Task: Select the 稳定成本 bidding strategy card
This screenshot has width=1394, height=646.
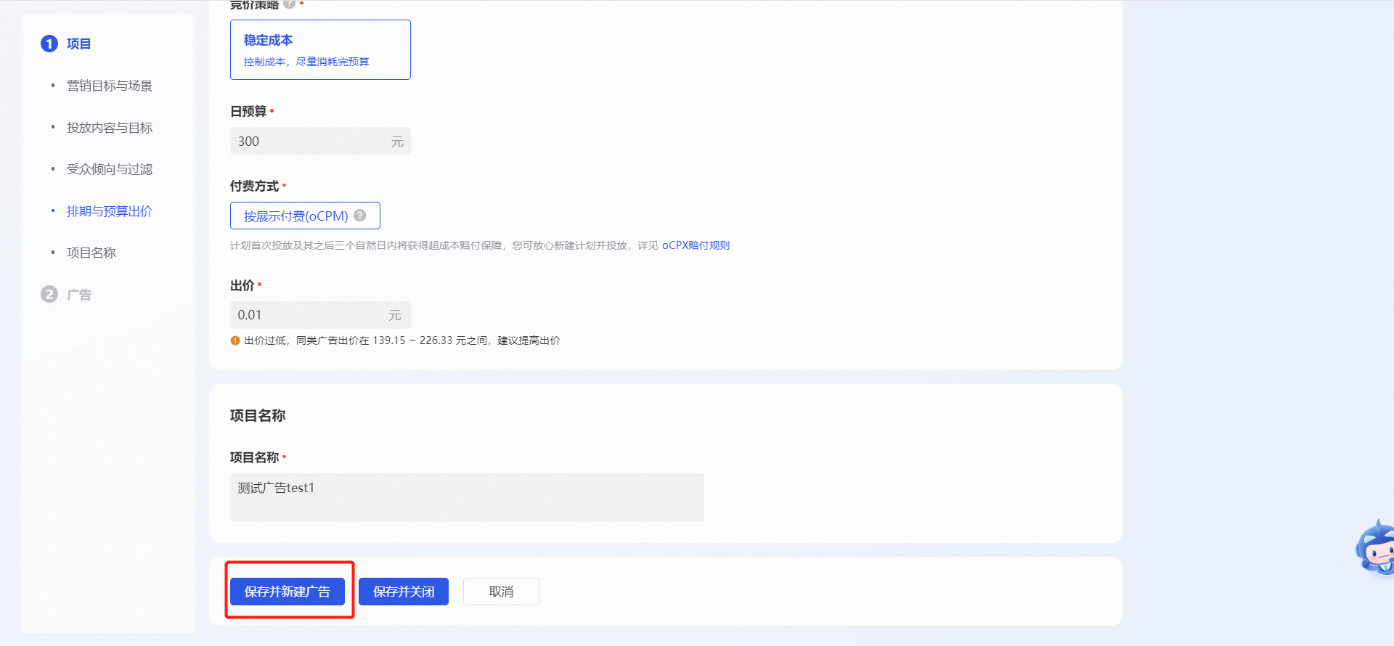Action: [x=320, y=49]
